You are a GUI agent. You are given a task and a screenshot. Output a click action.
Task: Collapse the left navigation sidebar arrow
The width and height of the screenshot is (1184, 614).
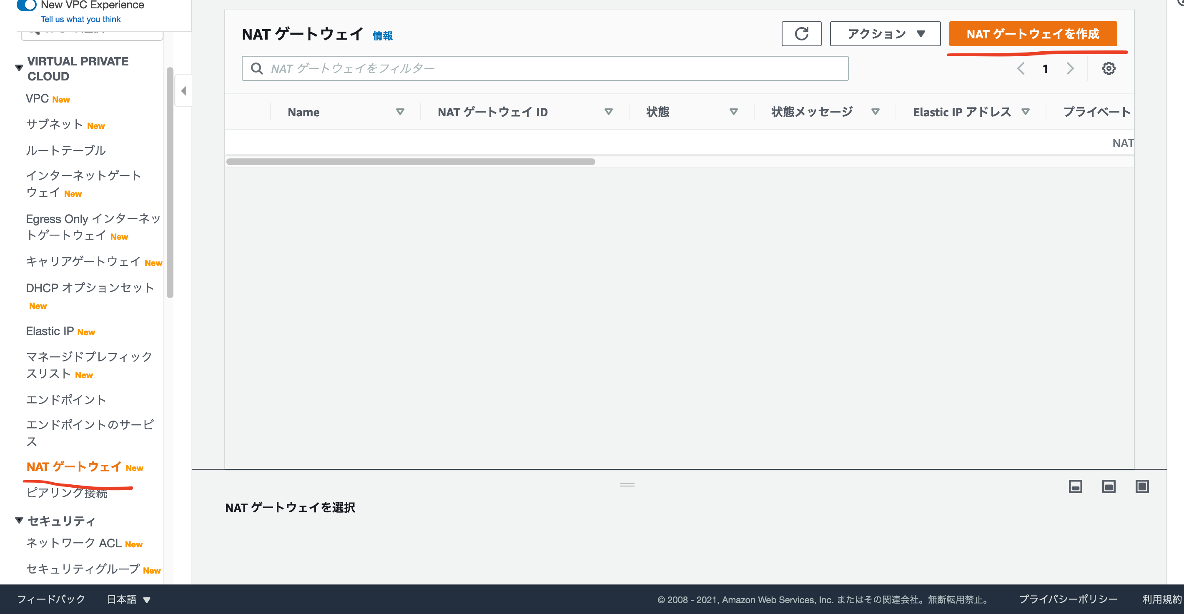click(183, 90)
